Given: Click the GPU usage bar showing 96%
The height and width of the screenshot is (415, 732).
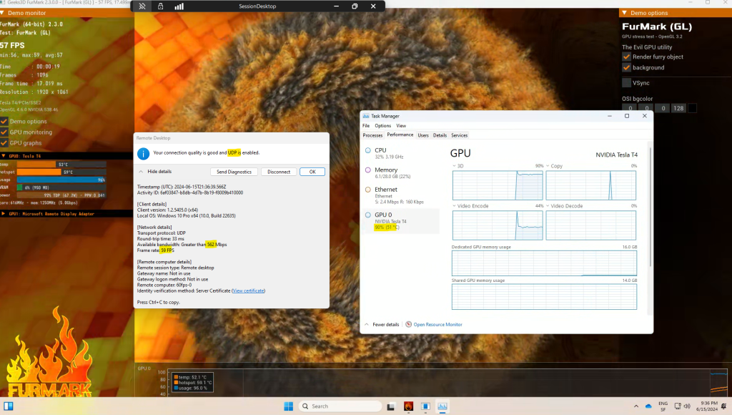Looking at the screenshot, I should click(61, 180).
